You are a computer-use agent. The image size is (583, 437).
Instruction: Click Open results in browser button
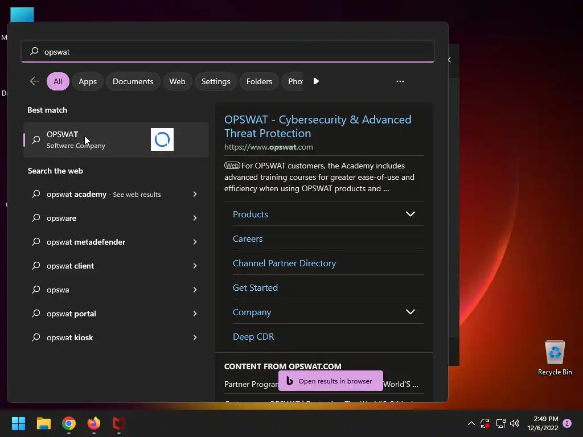[x=331, y=381]
